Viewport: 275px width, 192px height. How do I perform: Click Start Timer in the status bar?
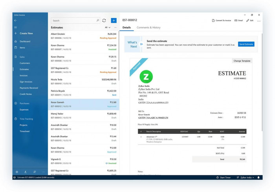tap(224, 177)
